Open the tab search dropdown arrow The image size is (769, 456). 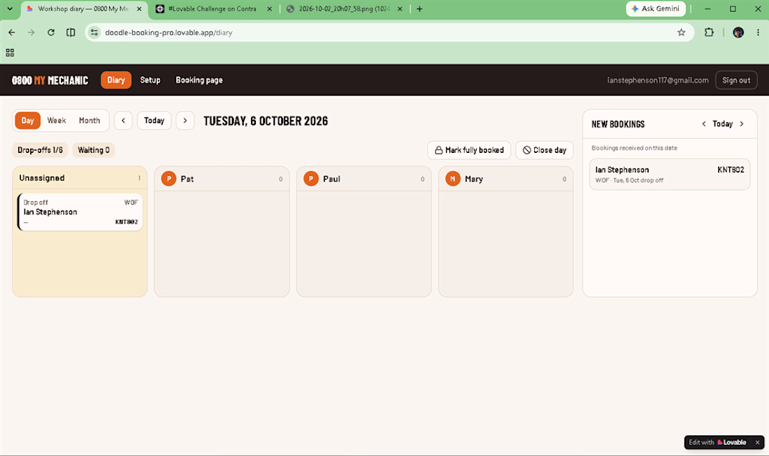pos(10,9)
